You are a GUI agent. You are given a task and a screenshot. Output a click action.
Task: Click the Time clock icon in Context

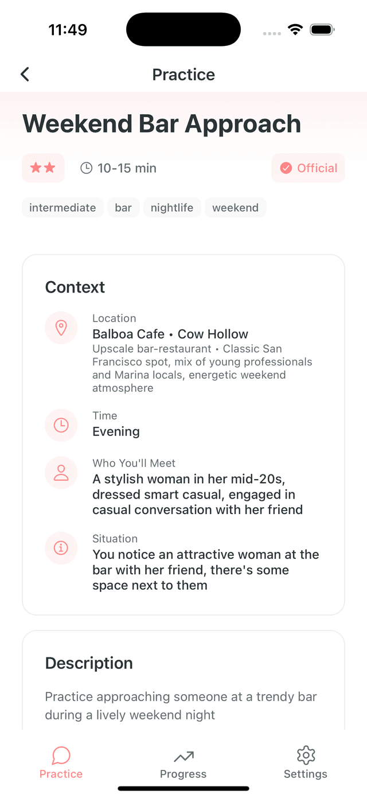(61, 425)
